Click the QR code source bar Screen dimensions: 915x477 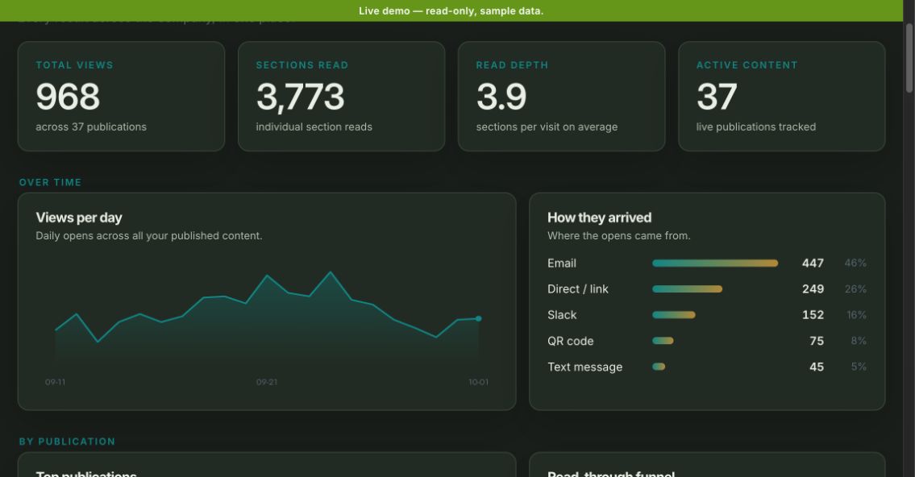coord(663,341)
